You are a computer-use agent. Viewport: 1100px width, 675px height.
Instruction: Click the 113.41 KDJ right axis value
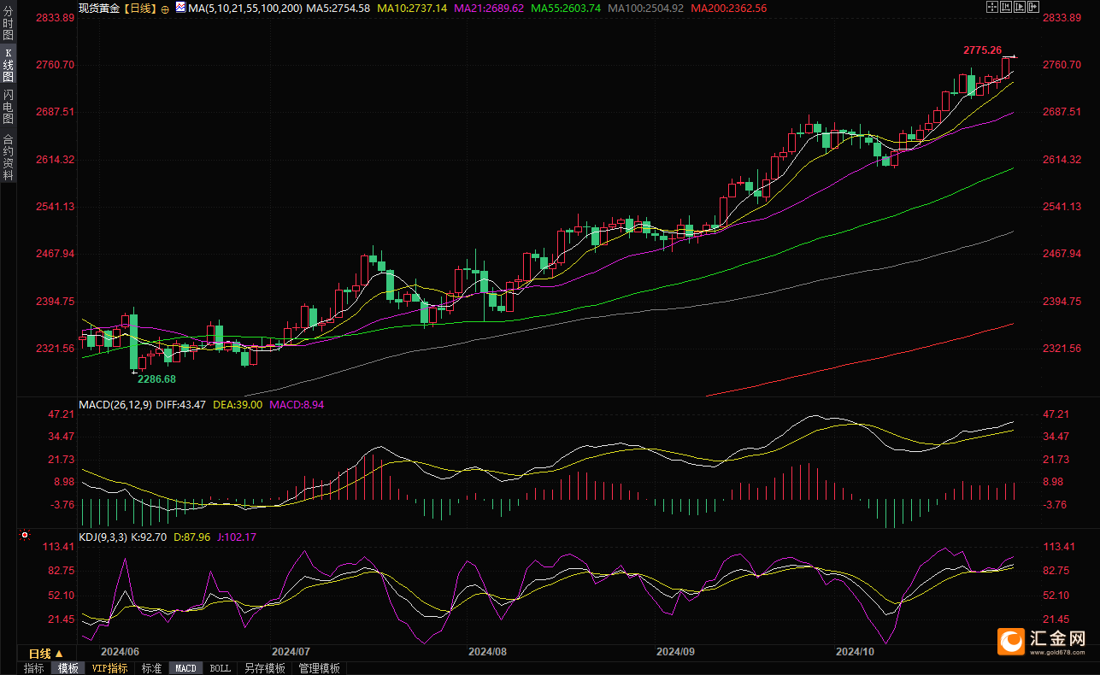[1061, 547]
